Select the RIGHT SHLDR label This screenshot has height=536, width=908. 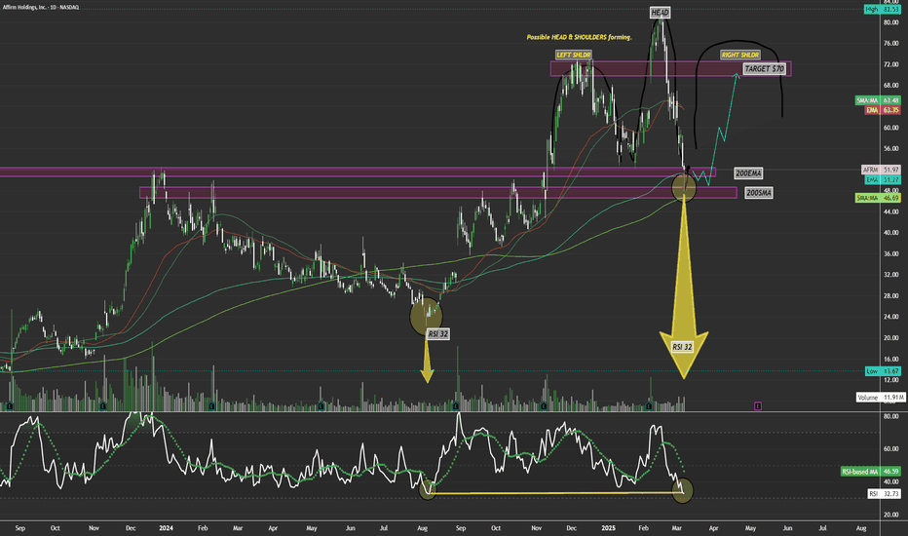(740, 55)
